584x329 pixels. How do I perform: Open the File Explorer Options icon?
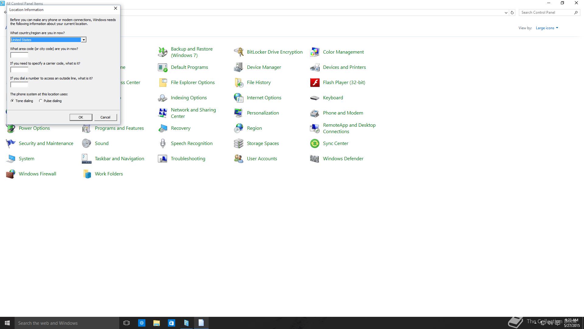pos(163,83)
